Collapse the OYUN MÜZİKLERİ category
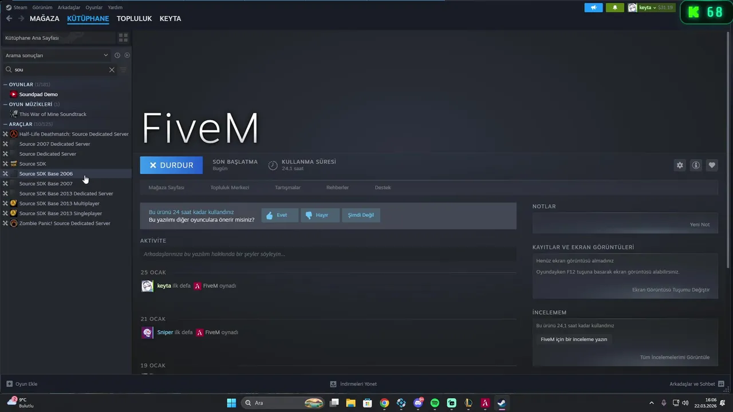Image resolution: width=733 pixels, height=412 pixels. click(x=5, y=105)
